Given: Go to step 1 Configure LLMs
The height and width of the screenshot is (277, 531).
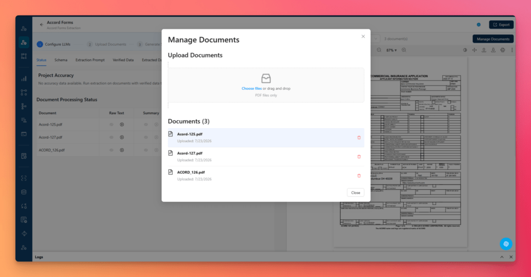Looking at the screenshot, I should pyautogui.click(x=53, y=45).
